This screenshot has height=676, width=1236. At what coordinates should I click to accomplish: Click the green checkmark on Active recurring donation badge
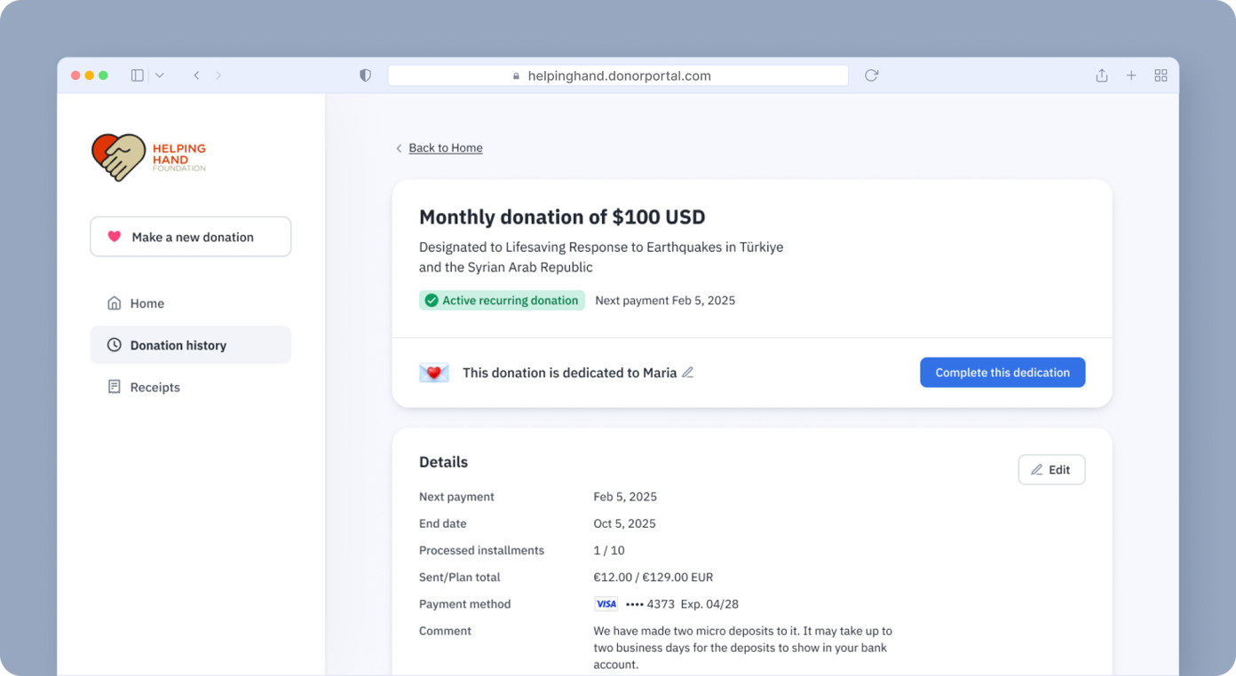click(x=432, y=300)
